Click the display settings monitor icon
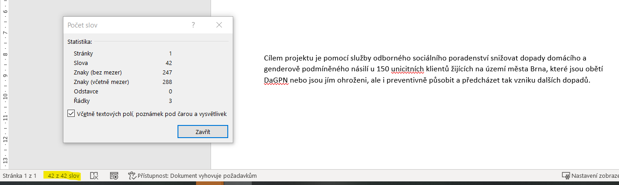The width and height of the screenshot is (619, 185). (x=566, y=176)
